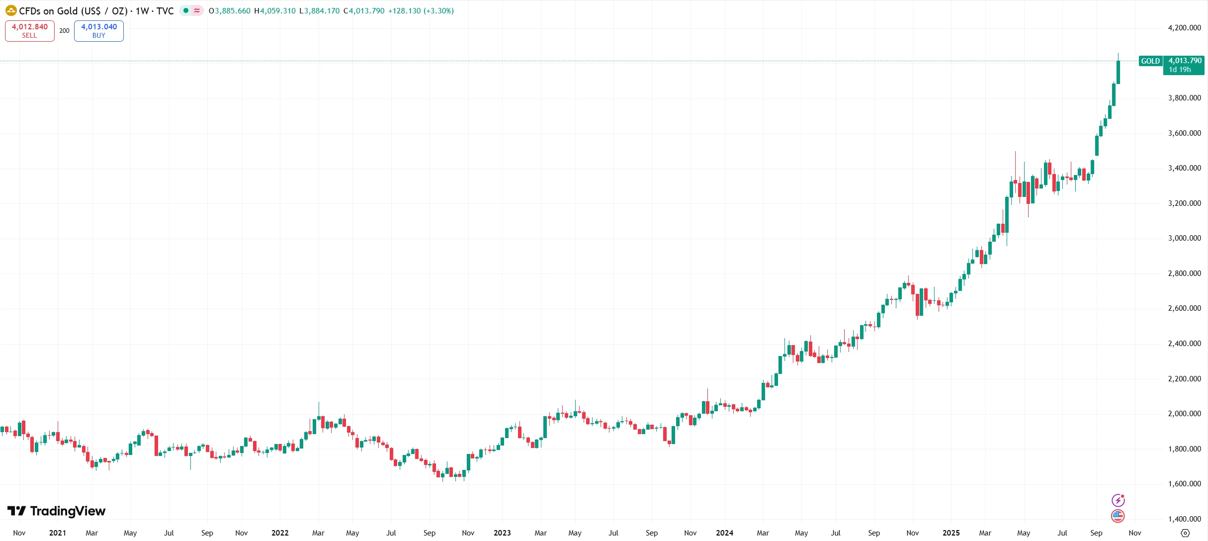Open the purple lightning bolt events icon
1208x541 pixels.
[1118, 500]
